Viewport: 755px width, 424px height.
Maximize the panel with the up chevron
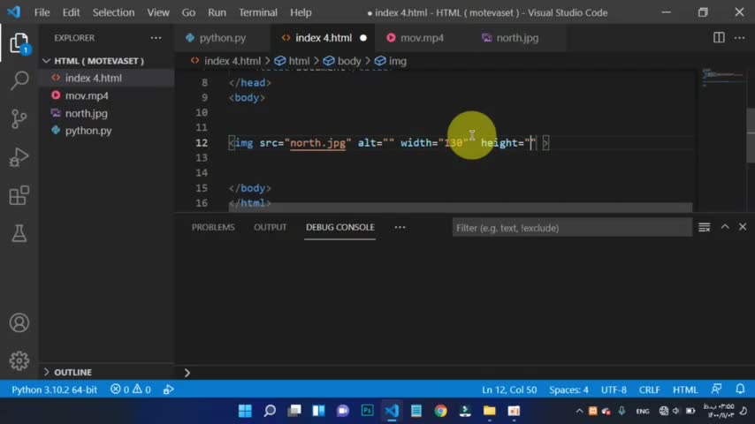pyautogui.click(x=725, y=227)
